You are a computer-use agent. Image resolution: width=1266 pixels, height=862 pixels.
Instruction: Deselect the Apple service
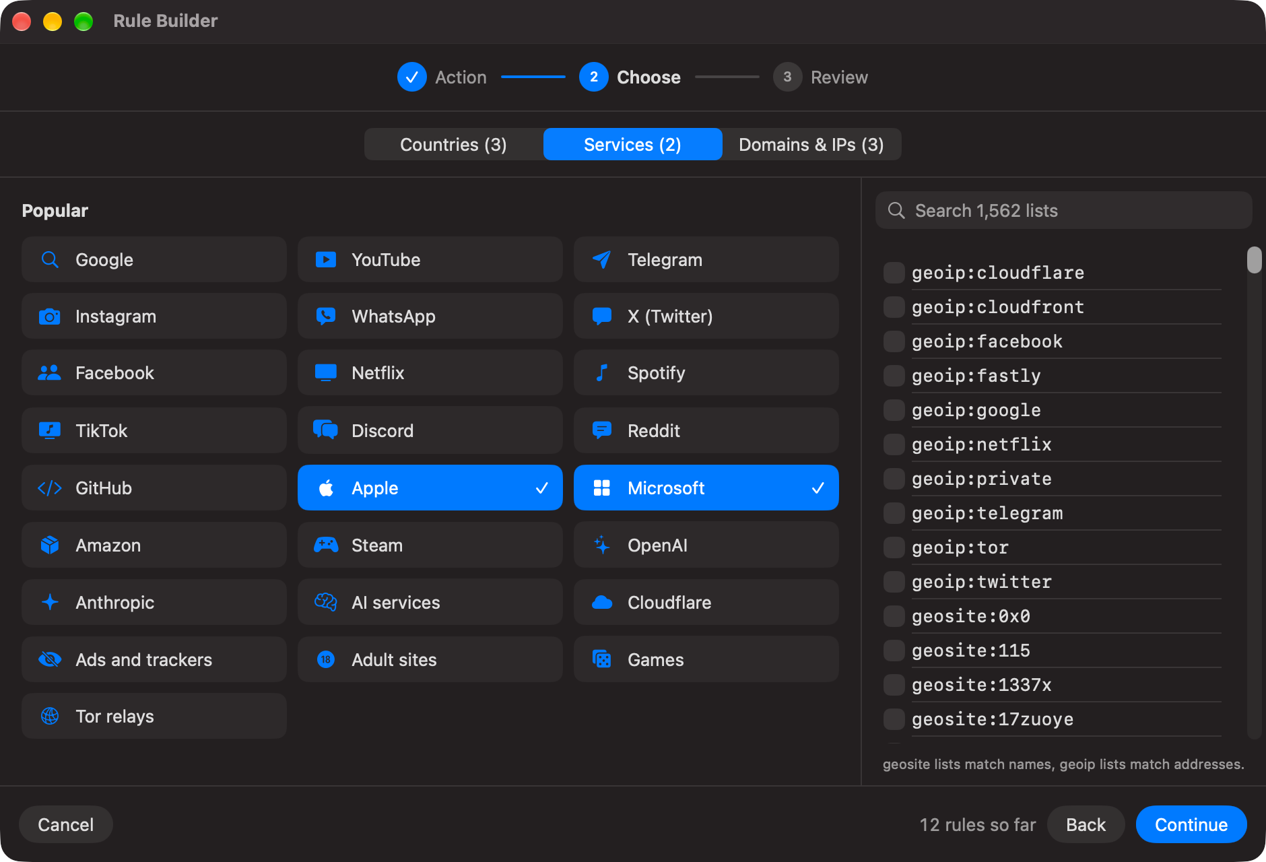[430, 488]
